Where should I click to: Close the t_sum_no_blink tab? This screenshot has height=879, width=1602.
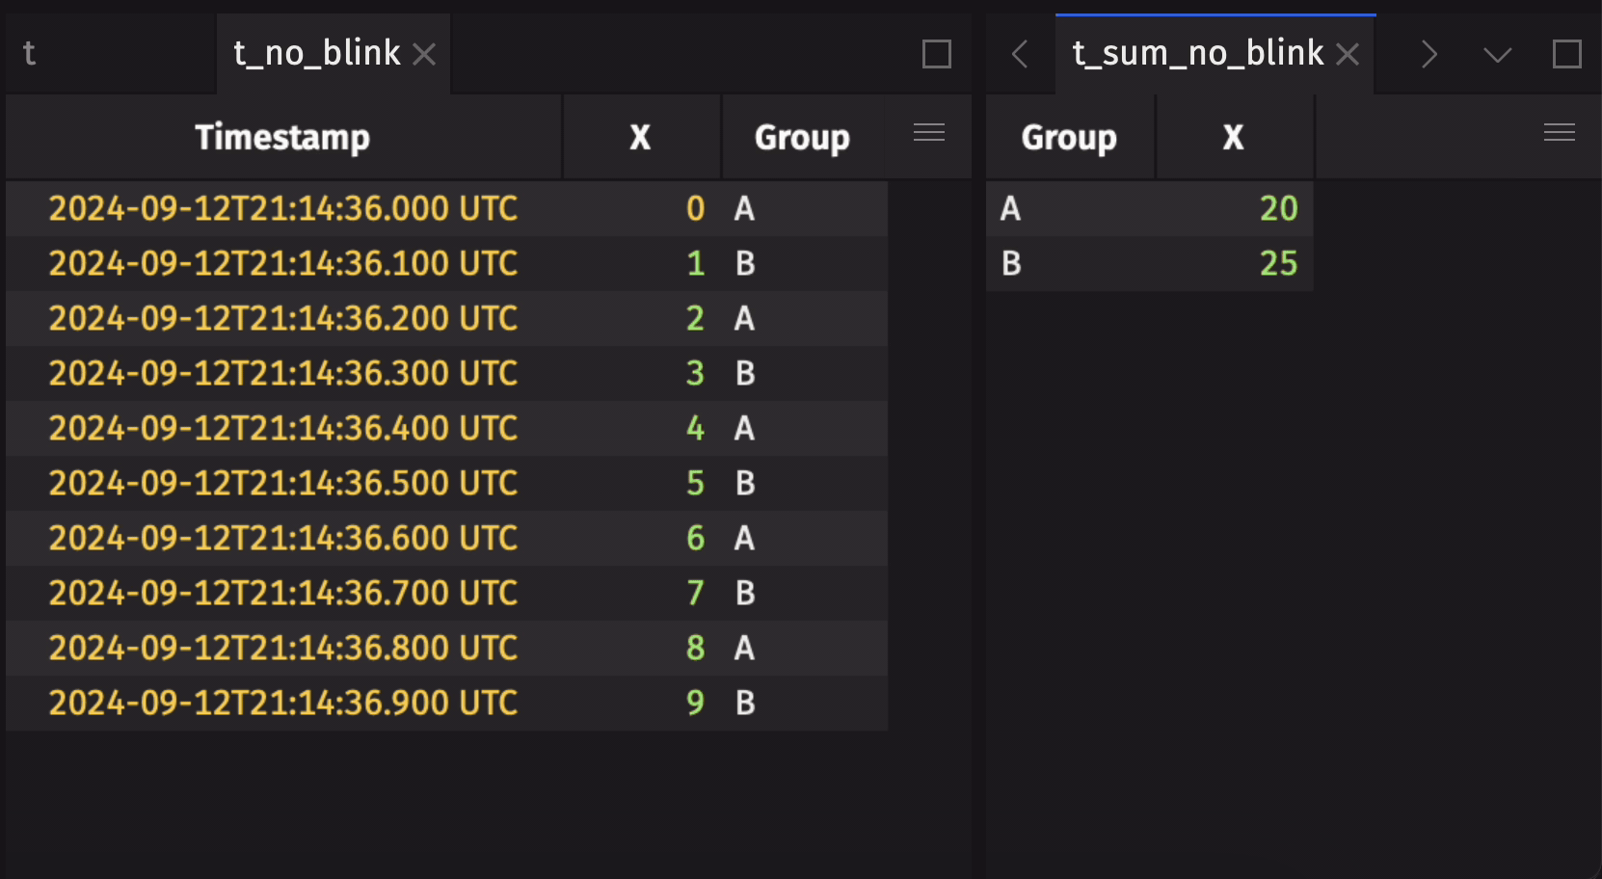(x=1347, y=55)
